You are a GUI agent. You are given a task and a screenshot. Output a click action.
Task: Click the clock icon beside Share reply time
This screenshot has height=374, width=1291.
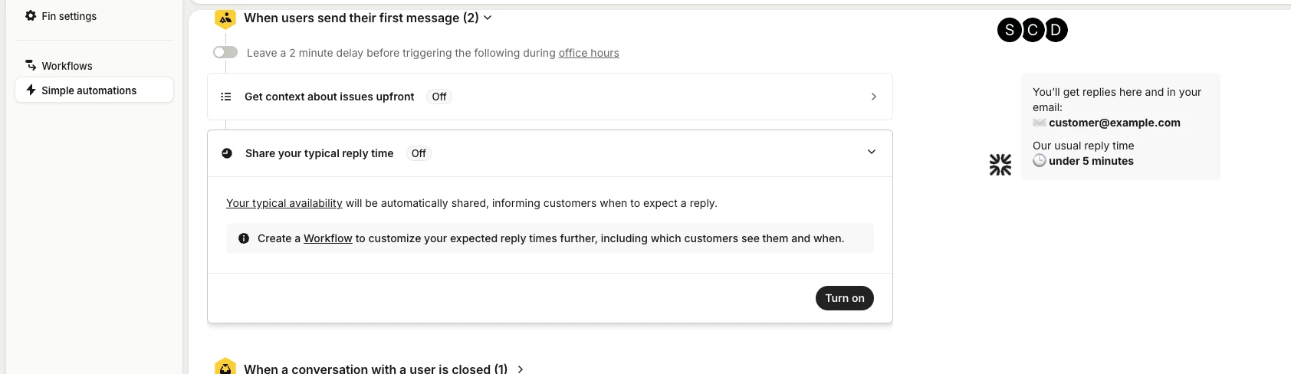pos(227,153)
